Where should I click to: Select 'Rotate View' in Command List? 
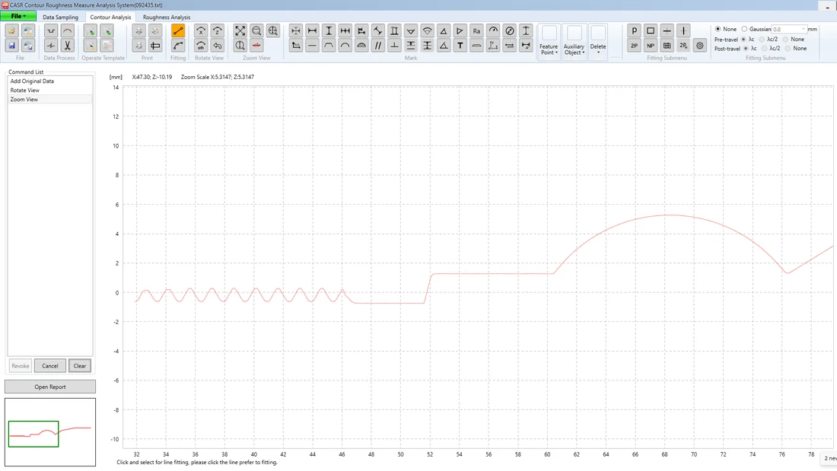[x=49, y=91]
